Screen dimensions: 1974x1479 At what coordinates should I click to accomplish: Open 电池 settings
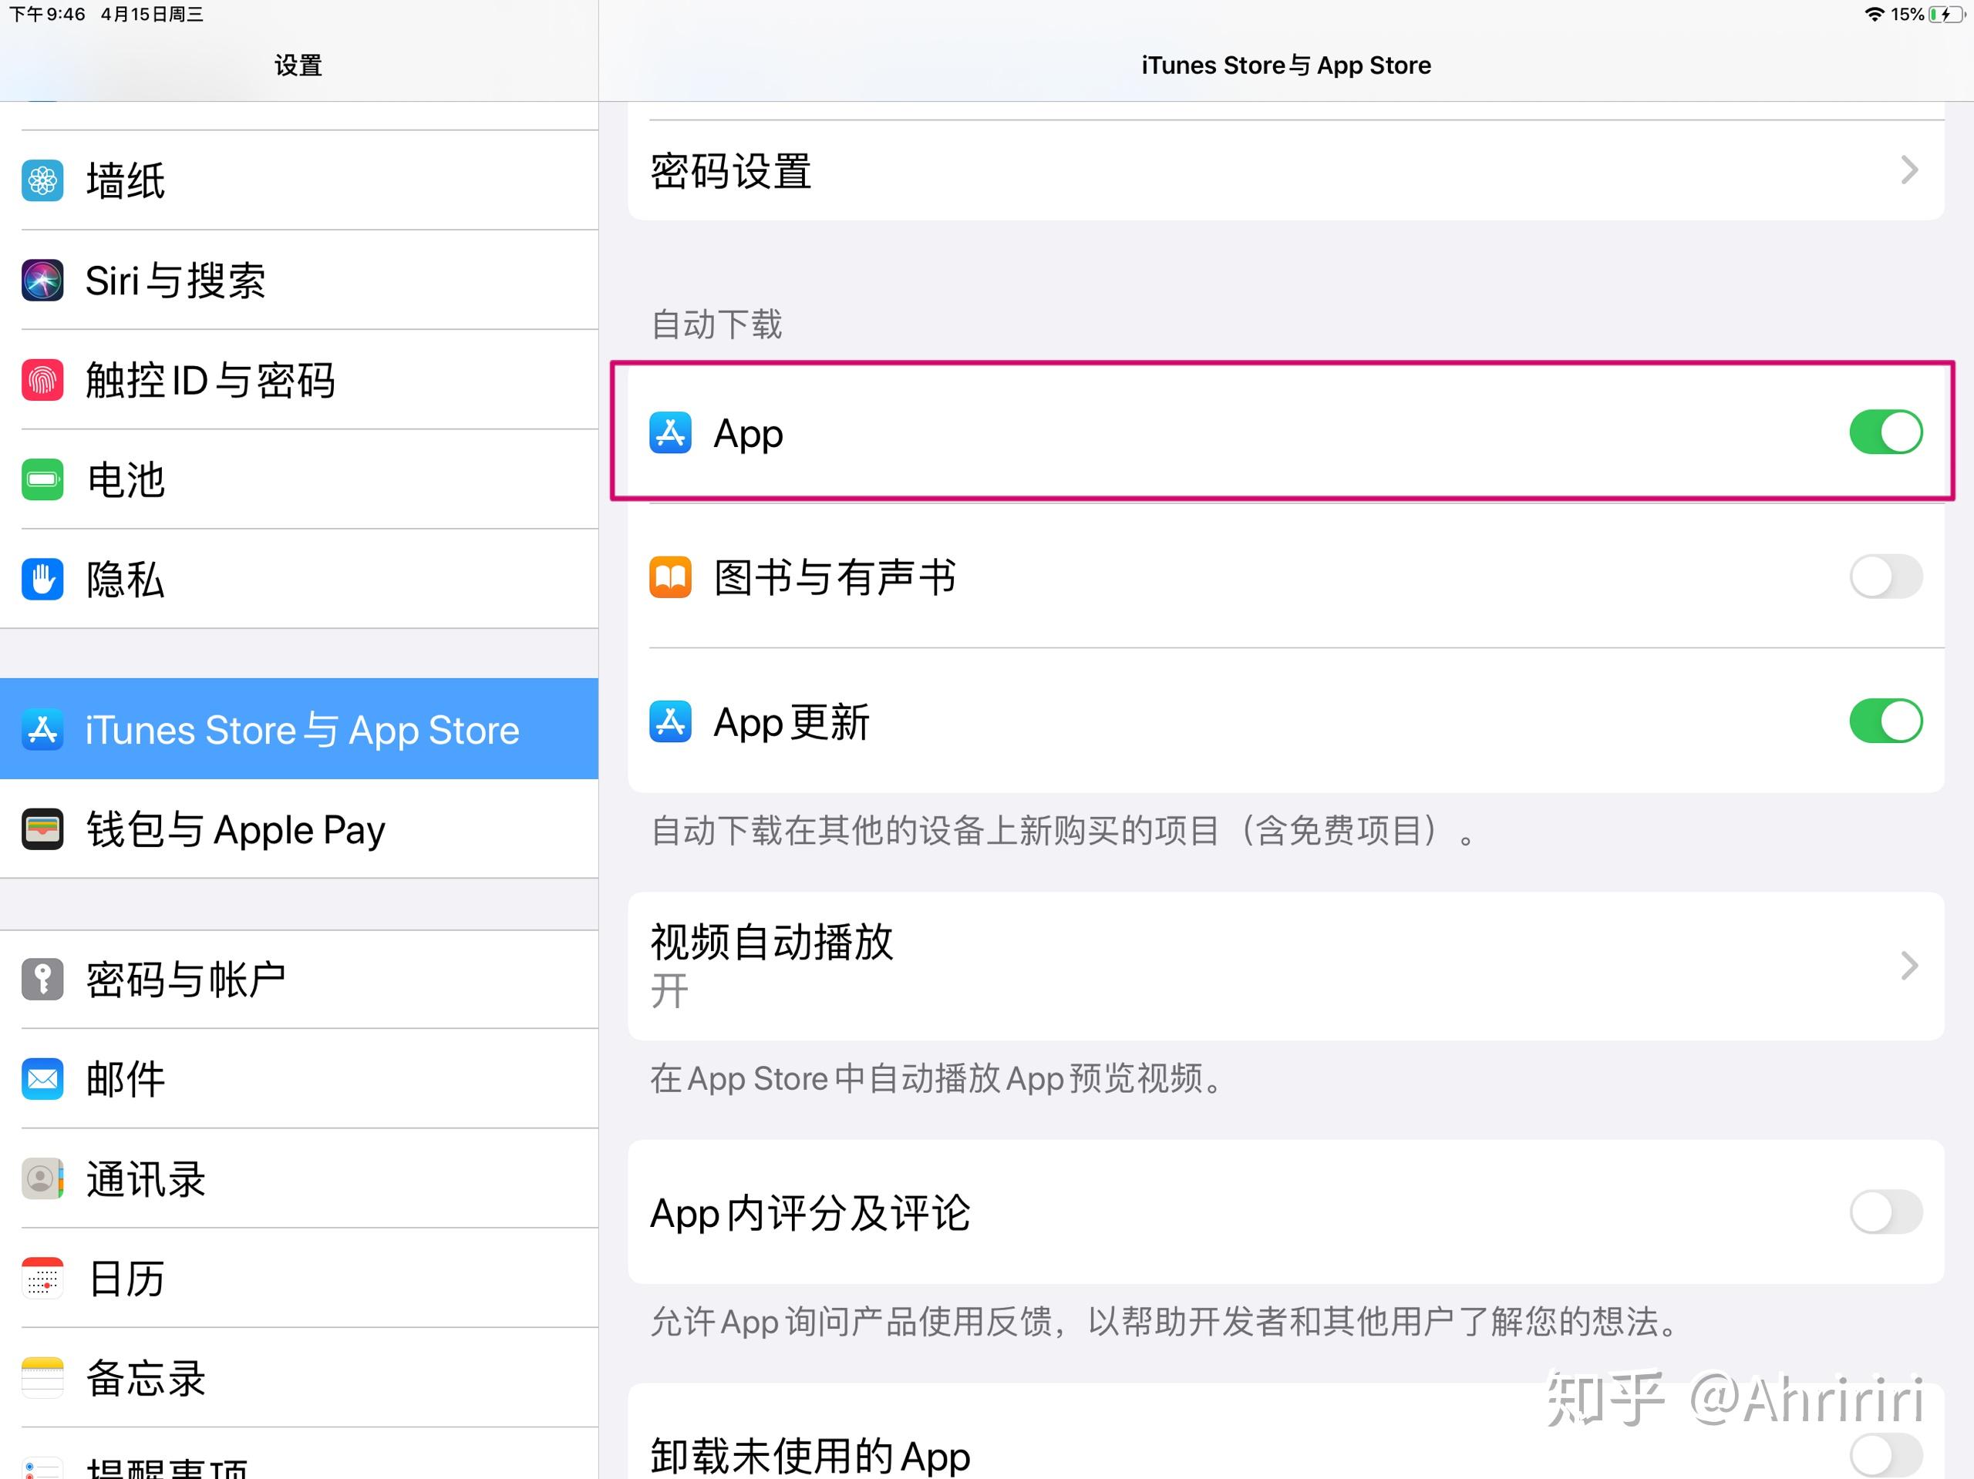(299, 480)
